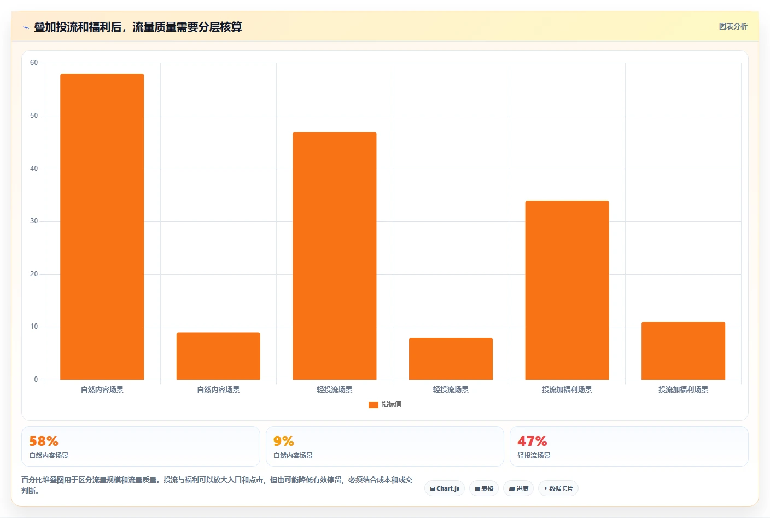Click the short 轻投流场景 bar at 8
This screenshot has width=770, height=518.
point(451,358)
